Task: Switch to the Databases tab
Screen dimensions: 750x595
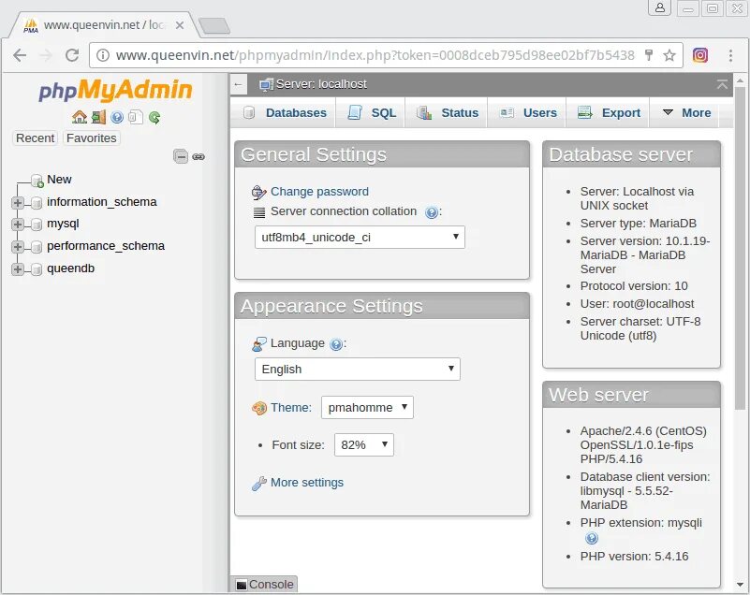Action: (285, 113)
